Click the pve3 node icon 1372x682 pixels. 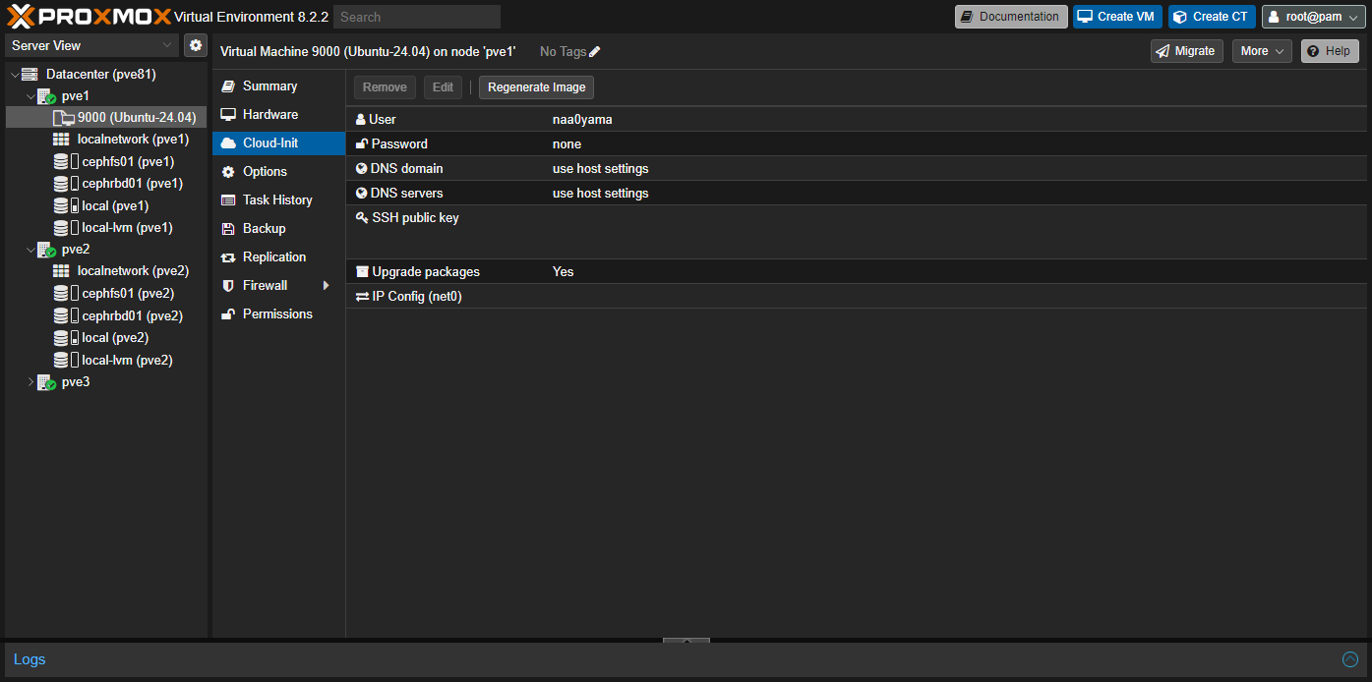coord(46,382)
